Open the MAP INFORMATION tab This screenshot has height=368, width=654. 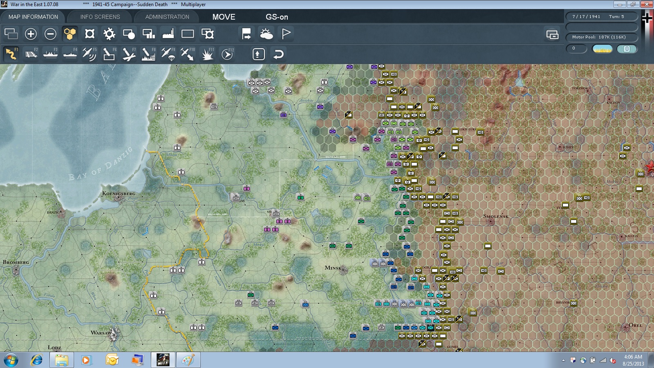coord(33,17)
